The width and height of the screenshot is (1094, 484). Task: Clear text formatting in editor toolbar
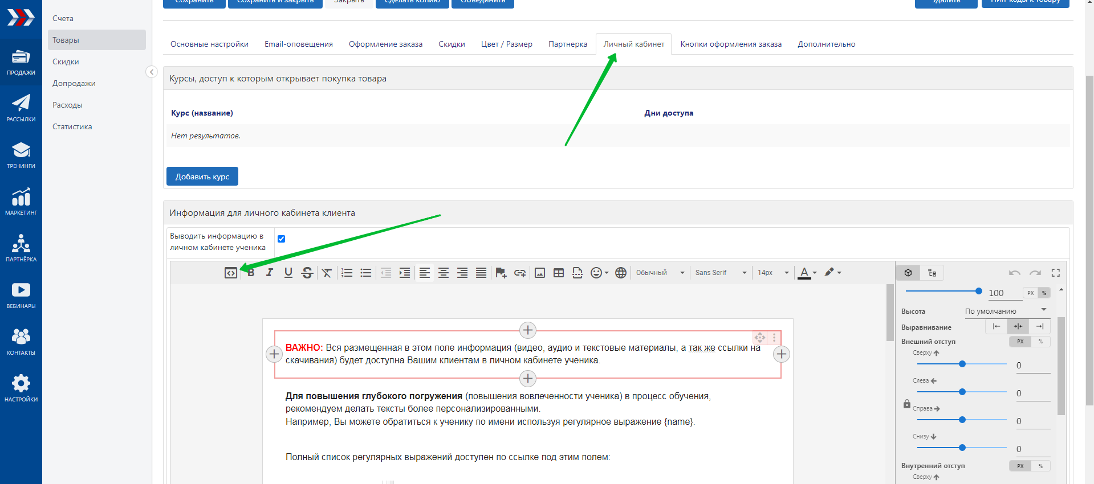tap(327, 273)
